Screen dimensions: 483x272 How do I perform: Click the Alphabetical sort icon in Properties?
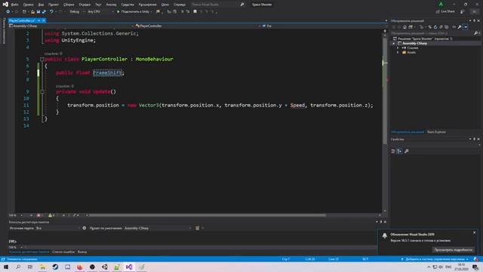[x=399, y=151]
